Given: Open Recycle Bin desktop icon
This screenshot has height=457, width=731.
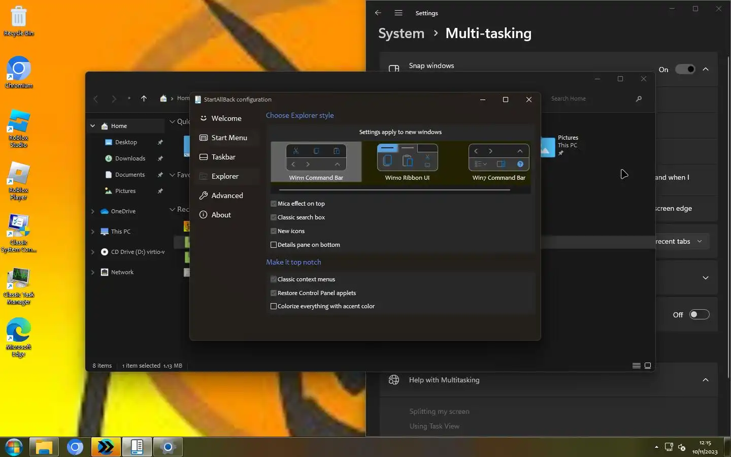Looking at the screenshot, I should tap(19, 21).
